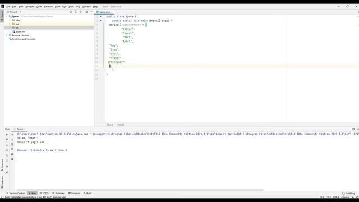Click the upper wrench icon in Run toolbar
This screenshot has width=359, height=202.
(7, 139)
